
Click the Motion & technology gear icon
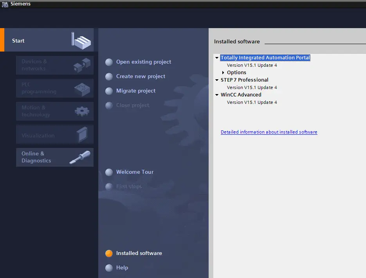point(82,111)
